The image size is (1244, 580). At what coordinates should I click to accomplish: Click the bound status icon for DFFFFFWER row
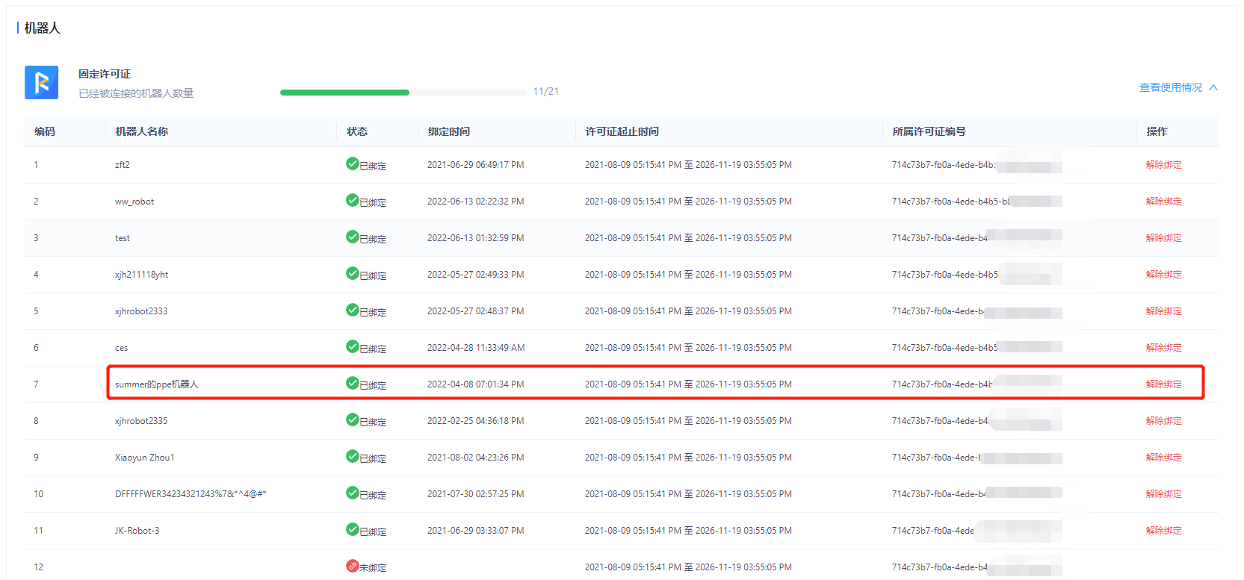tap(353, 493)
